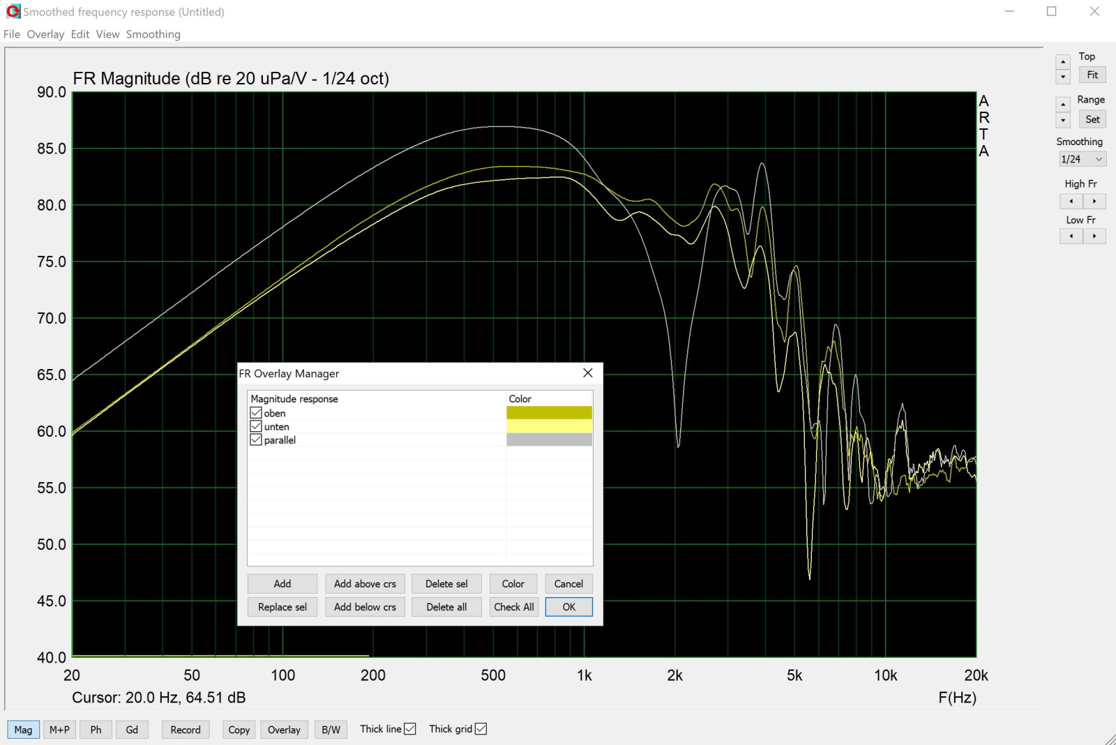Switch to the Gd view button
Viewport: 1116px width, 745px height.
tap(132, 730)
